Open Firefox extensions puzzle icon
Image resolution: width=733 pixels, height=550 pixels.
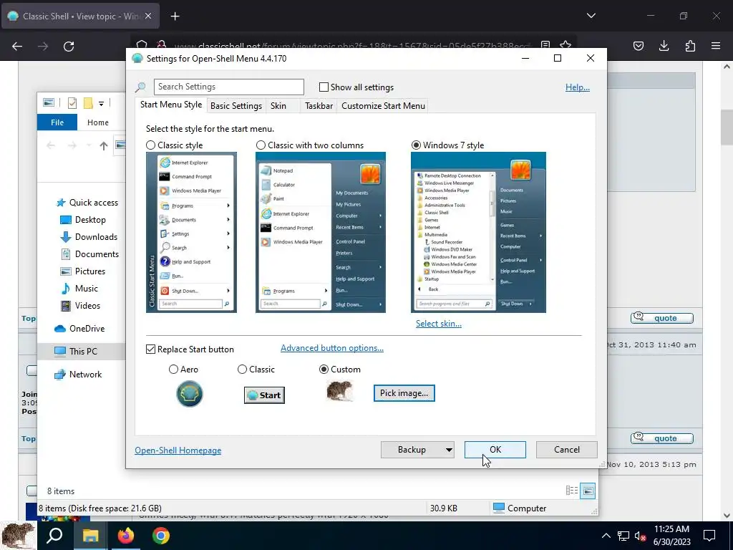pos(690,46)
